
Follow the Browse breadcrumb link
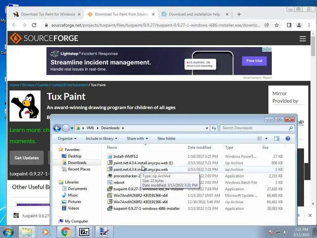coord(28,85)
